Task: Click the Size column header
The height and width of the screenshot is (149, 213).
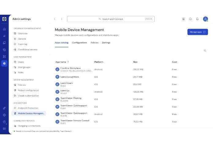Action: point(135,62)
